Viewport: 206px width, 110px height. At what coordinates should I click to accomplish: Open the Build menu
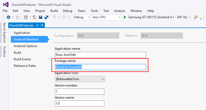click(54, 11)
